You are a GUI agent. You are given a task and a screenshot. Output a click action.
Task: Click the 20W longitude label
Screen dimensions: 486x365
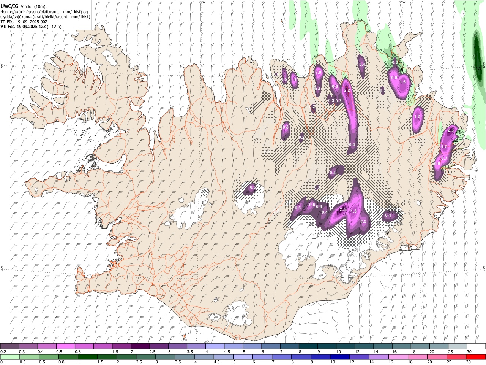click(202, 2)
